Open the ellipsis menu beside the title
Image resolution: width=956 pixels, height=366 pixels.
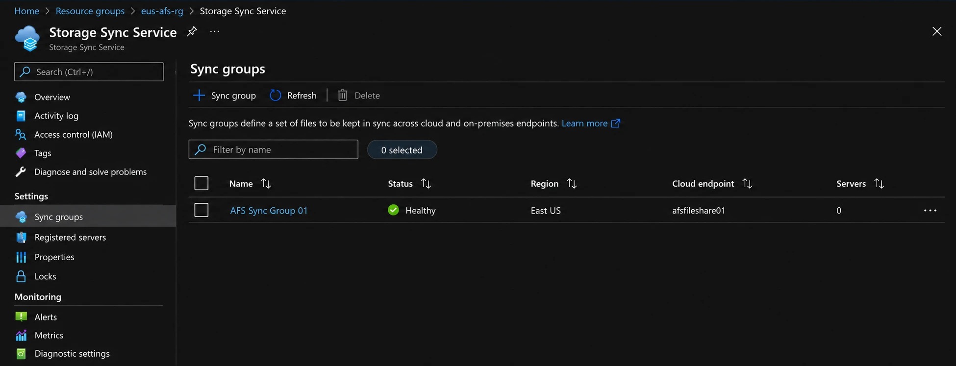click(x=215, y=32)
